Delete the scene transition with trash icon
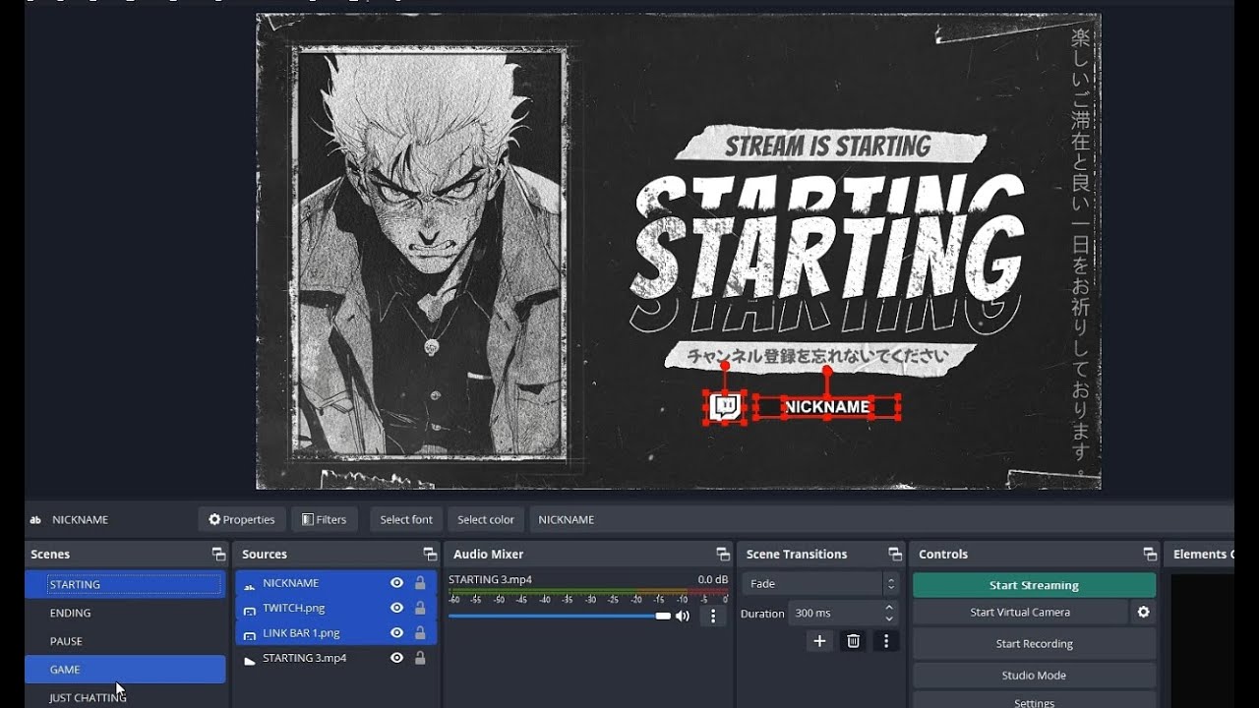The width and height of the screenshot is (1259, 708). click(853, 641)
